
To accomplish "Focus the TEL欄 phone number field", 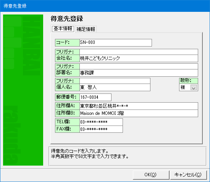I will coord(101,122).
